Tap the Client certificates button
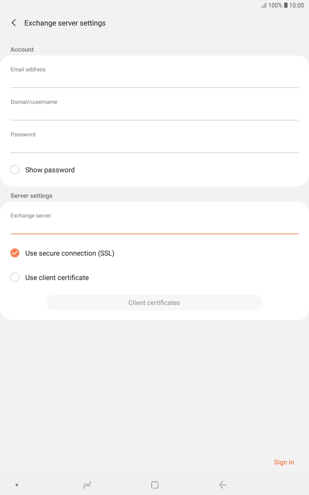This screenshot has width=309, height=495. point(154,302)
